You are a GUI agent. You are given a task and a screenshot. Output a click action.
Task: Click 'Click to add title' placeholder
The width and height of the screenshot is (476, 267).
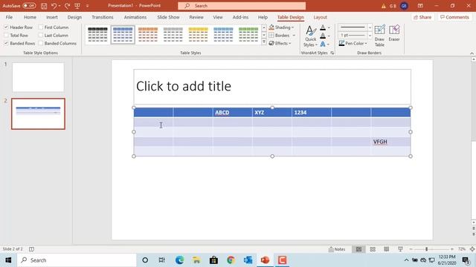pos(272,87)
